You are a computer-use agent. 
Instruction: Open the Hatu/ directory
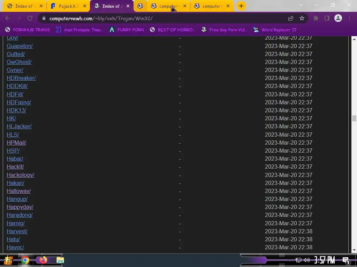[13, 239]
